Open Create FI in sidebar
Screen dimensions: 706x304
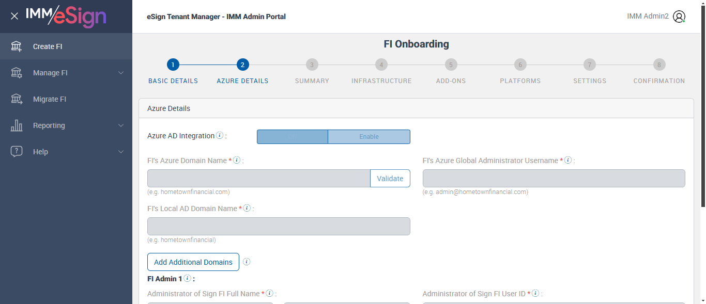click(66, 46)
